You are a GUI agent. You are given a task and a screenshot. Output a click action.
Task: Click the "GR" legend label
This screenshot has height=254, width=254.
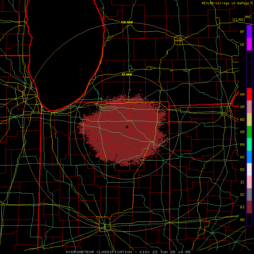242,107
